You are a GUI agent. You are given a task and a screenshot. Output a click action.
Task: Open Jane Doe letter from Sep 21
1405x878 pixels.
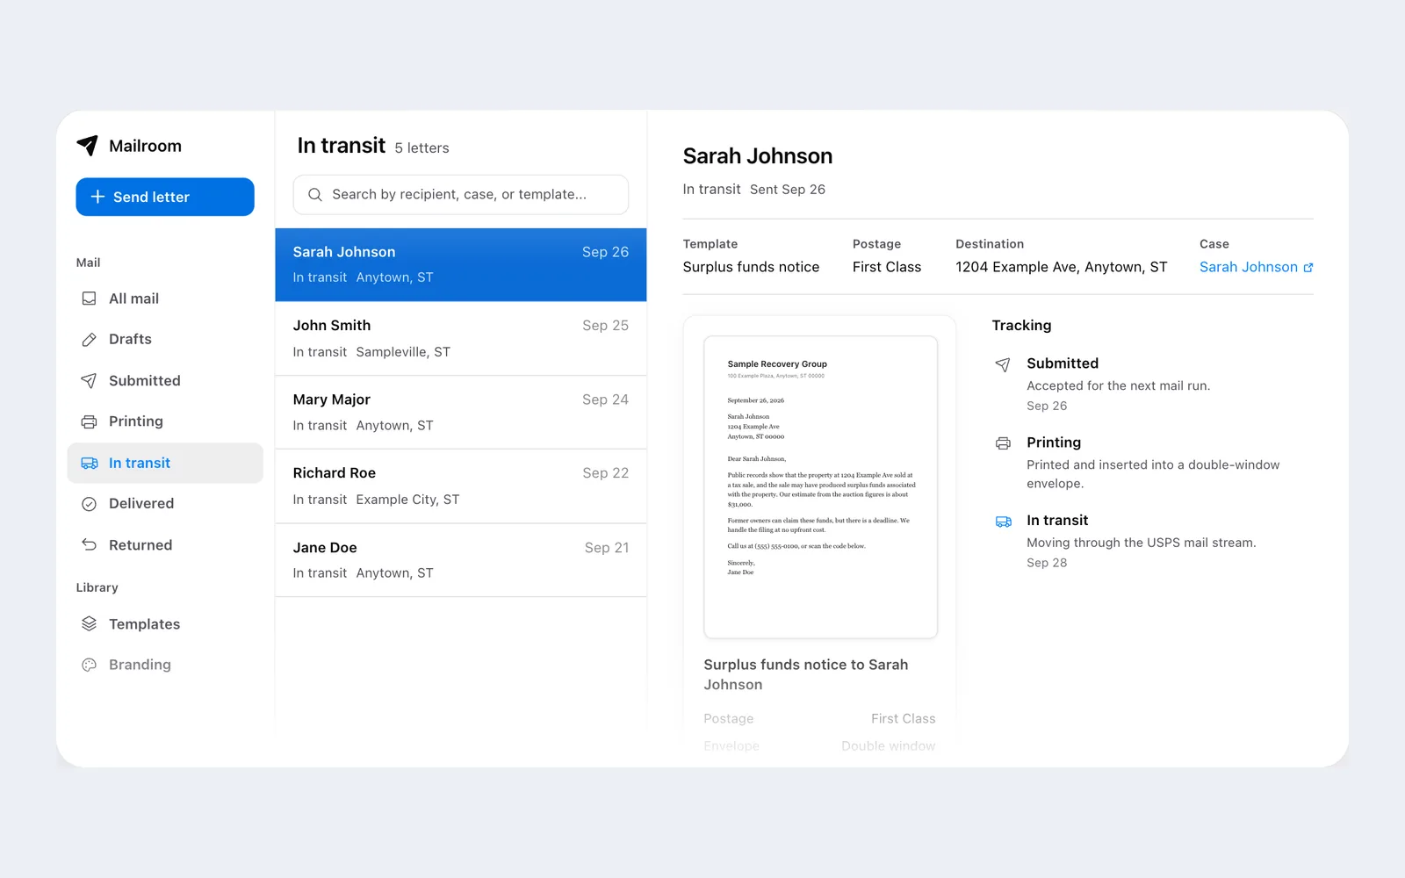[461, 560]
